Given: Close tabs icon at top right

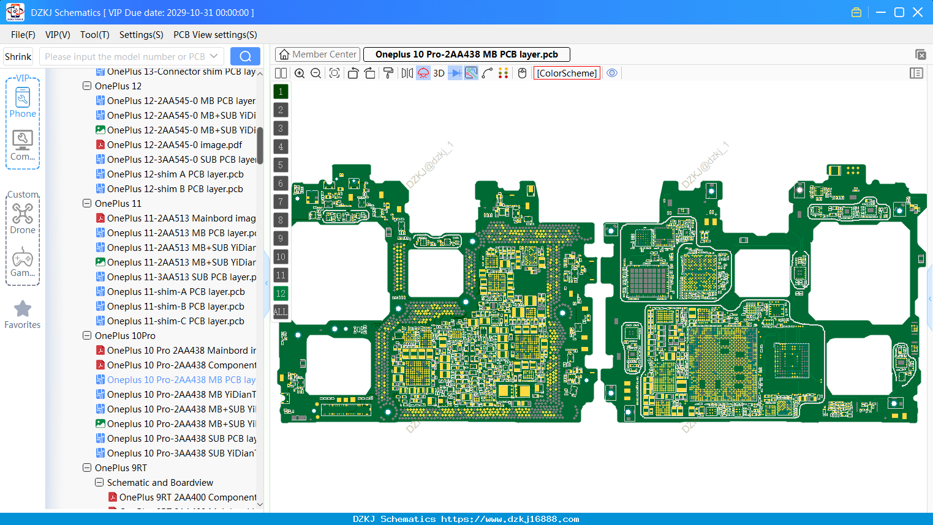Looking at the screenshot, I should 920,54.
